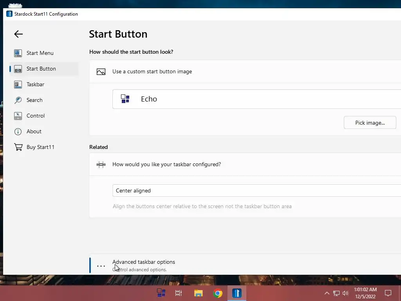Image resolution: width=401 pixels, height=301 pixels.
Task: Open the notification center icon
Action: (388, 293)
